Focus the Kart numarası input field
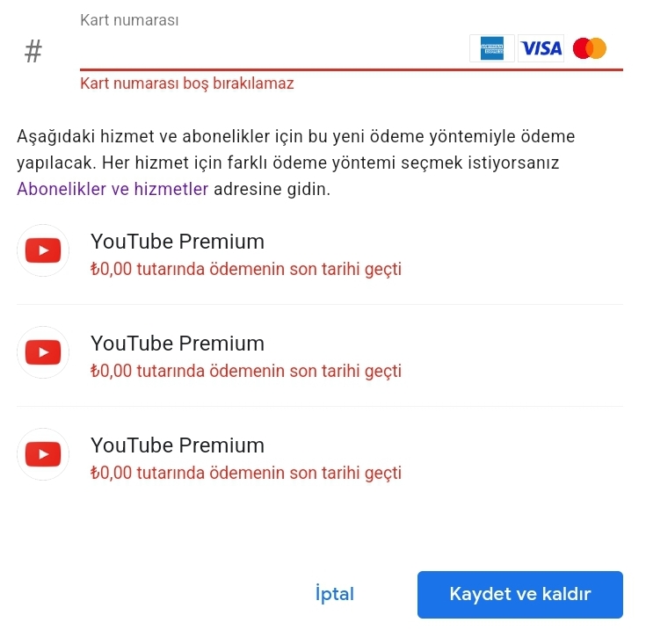 click(x=272, y=49)
